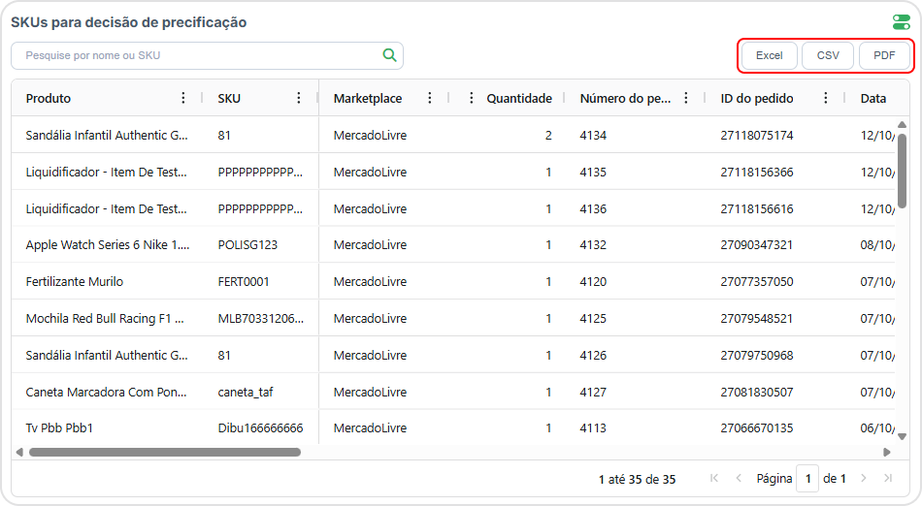Click the vertical scrollbar thumb
The width and height of the screenshot is (922, 506).
902,171
